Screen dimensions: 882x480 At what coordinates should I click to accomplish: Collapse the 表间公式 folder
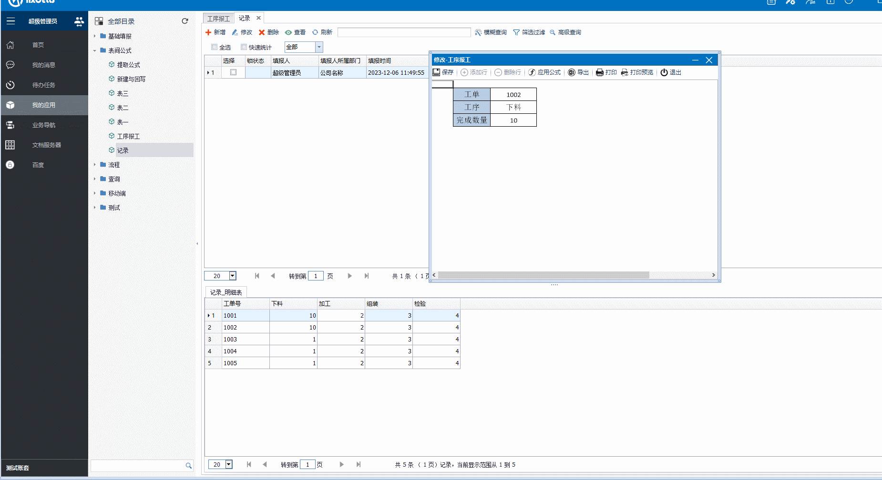pos(94,50)
